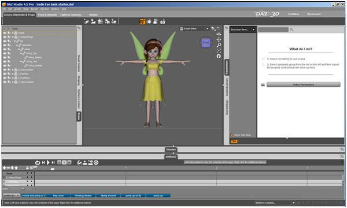Toggle visibility eye of the first scene item
This screenshot has height=208, width=347.
(x=5, y=33)
